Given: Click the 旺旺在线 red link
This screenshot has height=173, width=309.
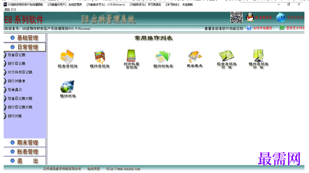Looking at the screenshot, I should pyautogui.click(x=296, y=17).
